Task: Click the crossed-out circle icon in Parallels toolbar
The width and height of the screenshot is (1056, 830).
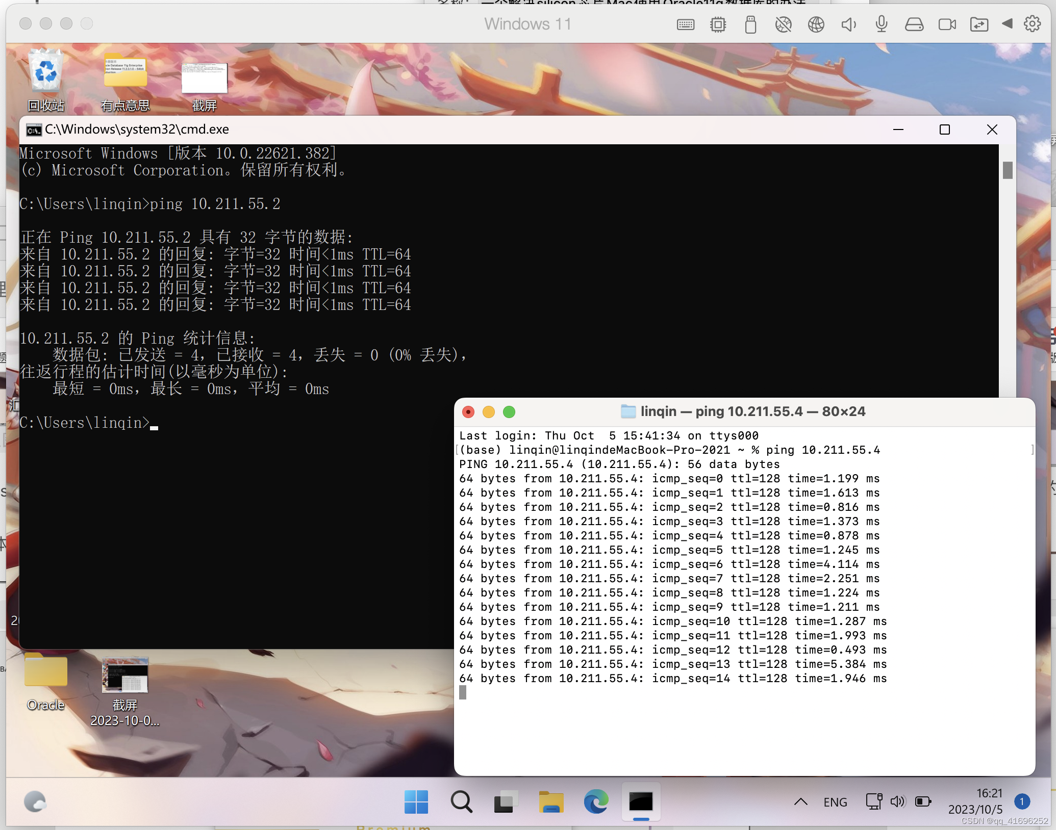Action: [x=783, y=24]
